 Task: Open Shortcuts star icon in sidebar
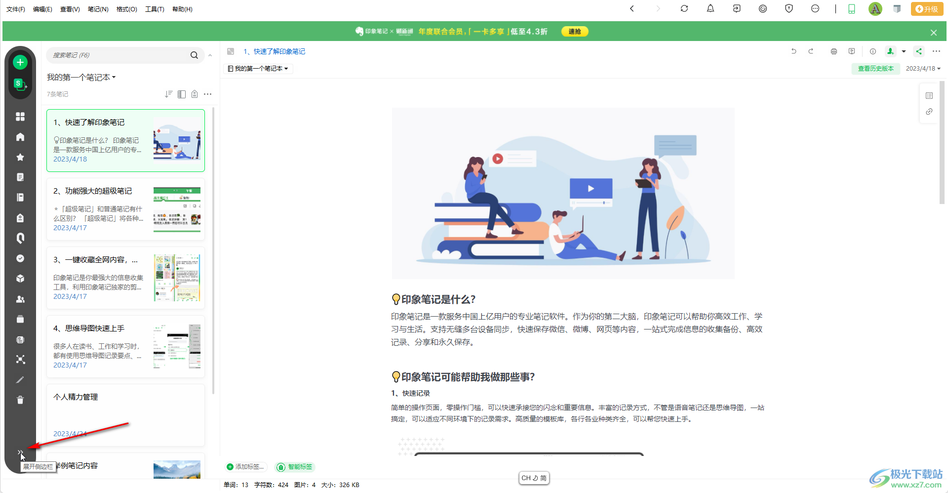[x=20, y=157]
